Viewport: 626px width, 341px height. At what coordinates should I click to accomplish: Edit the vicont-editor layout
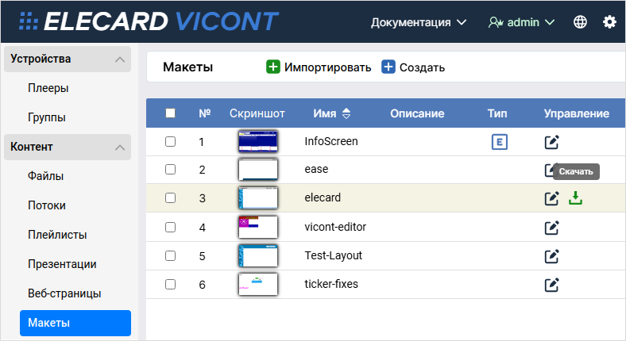click(x=552, y=228)
